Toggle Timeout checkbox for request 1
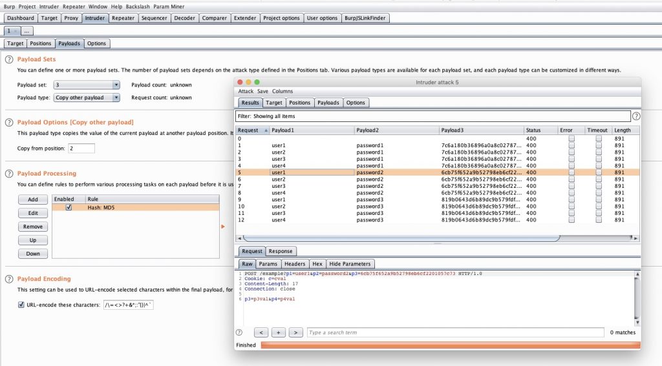The image size is (662, 366). [x=599, y=145]
